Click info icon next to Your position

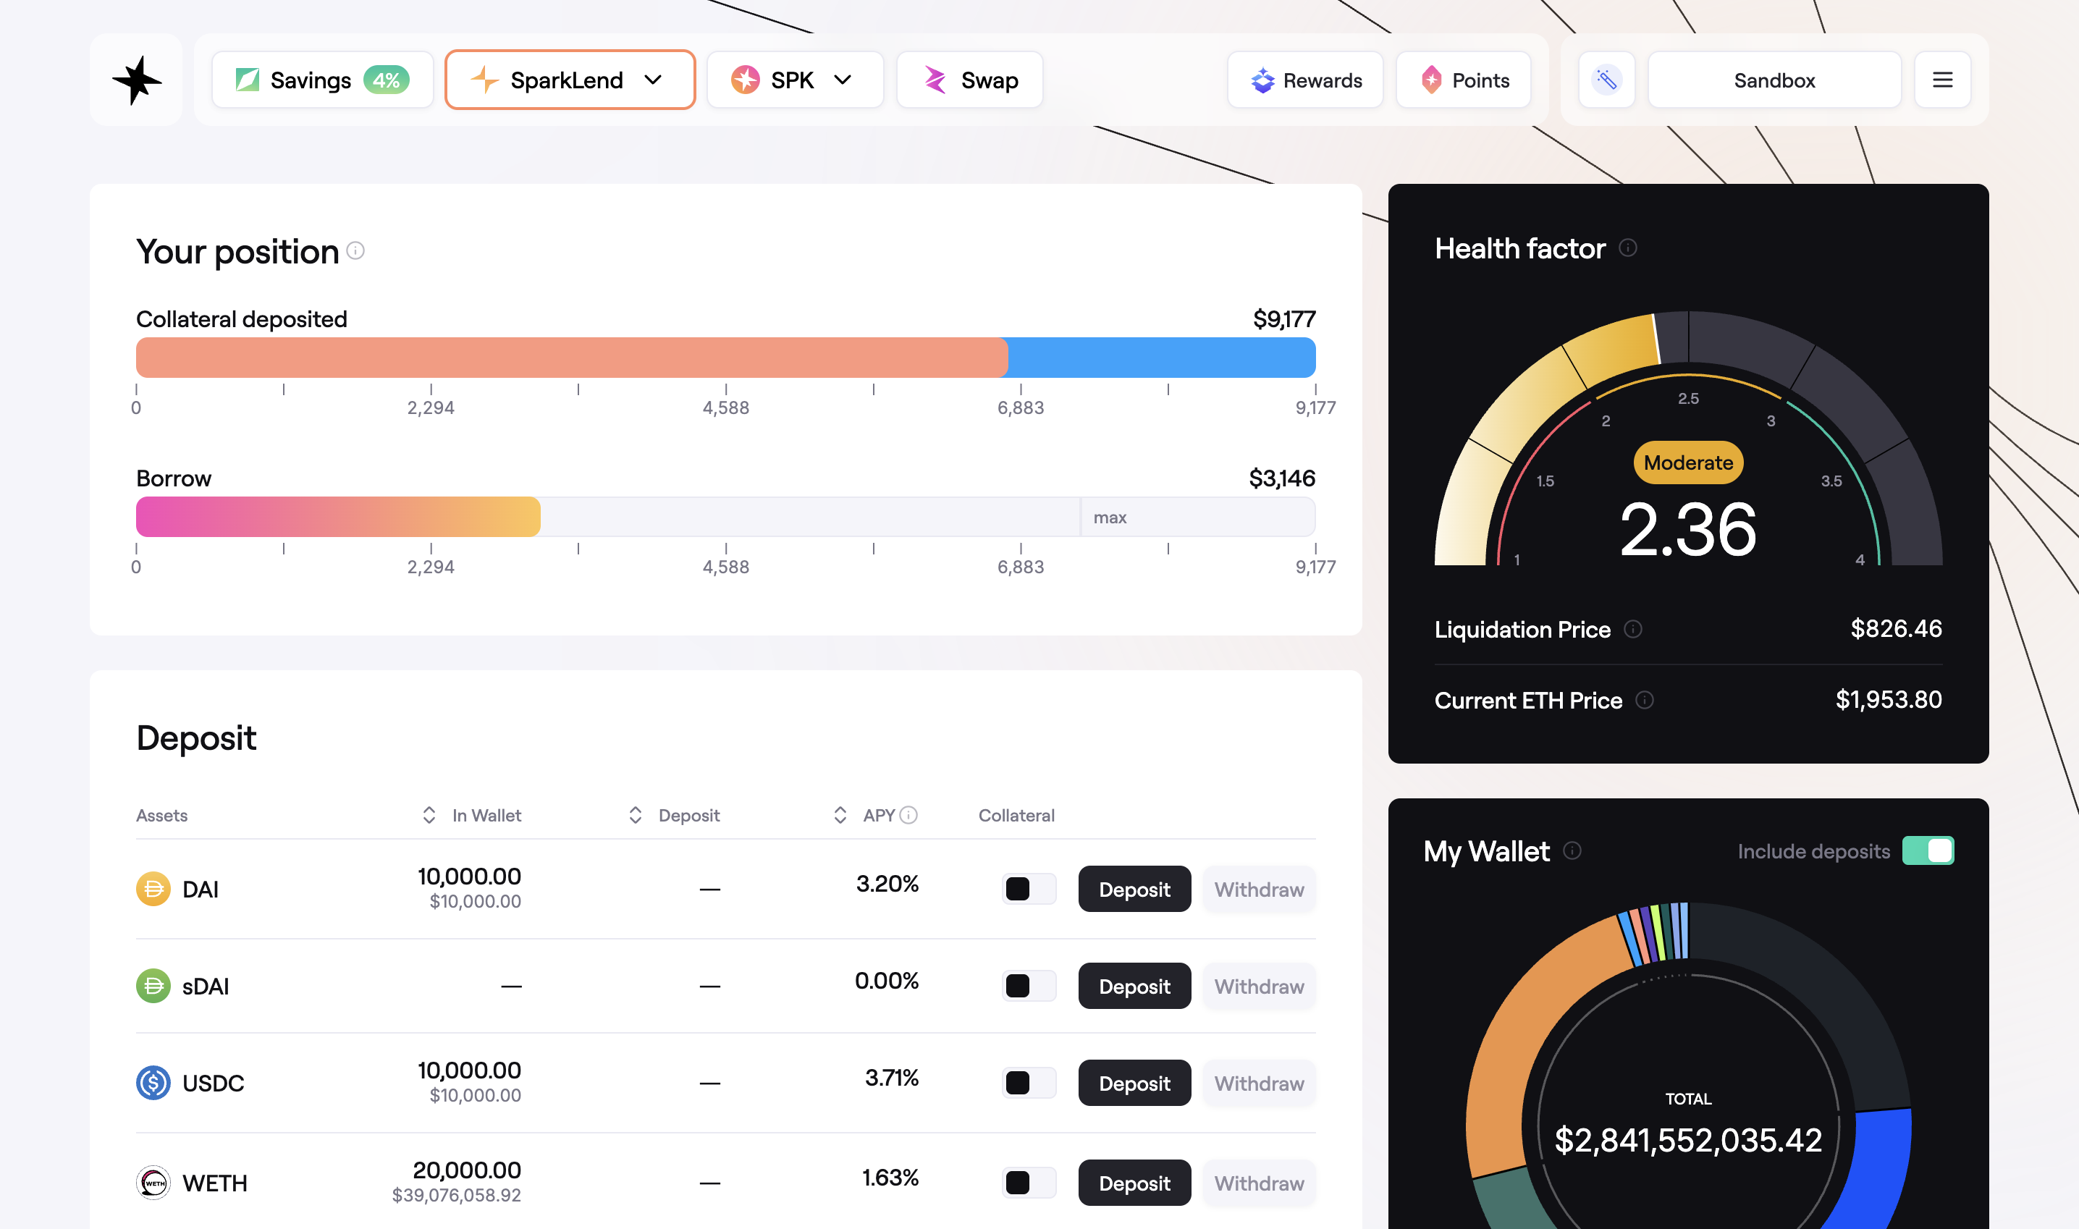pyautogui.click(x=355, y=251)
